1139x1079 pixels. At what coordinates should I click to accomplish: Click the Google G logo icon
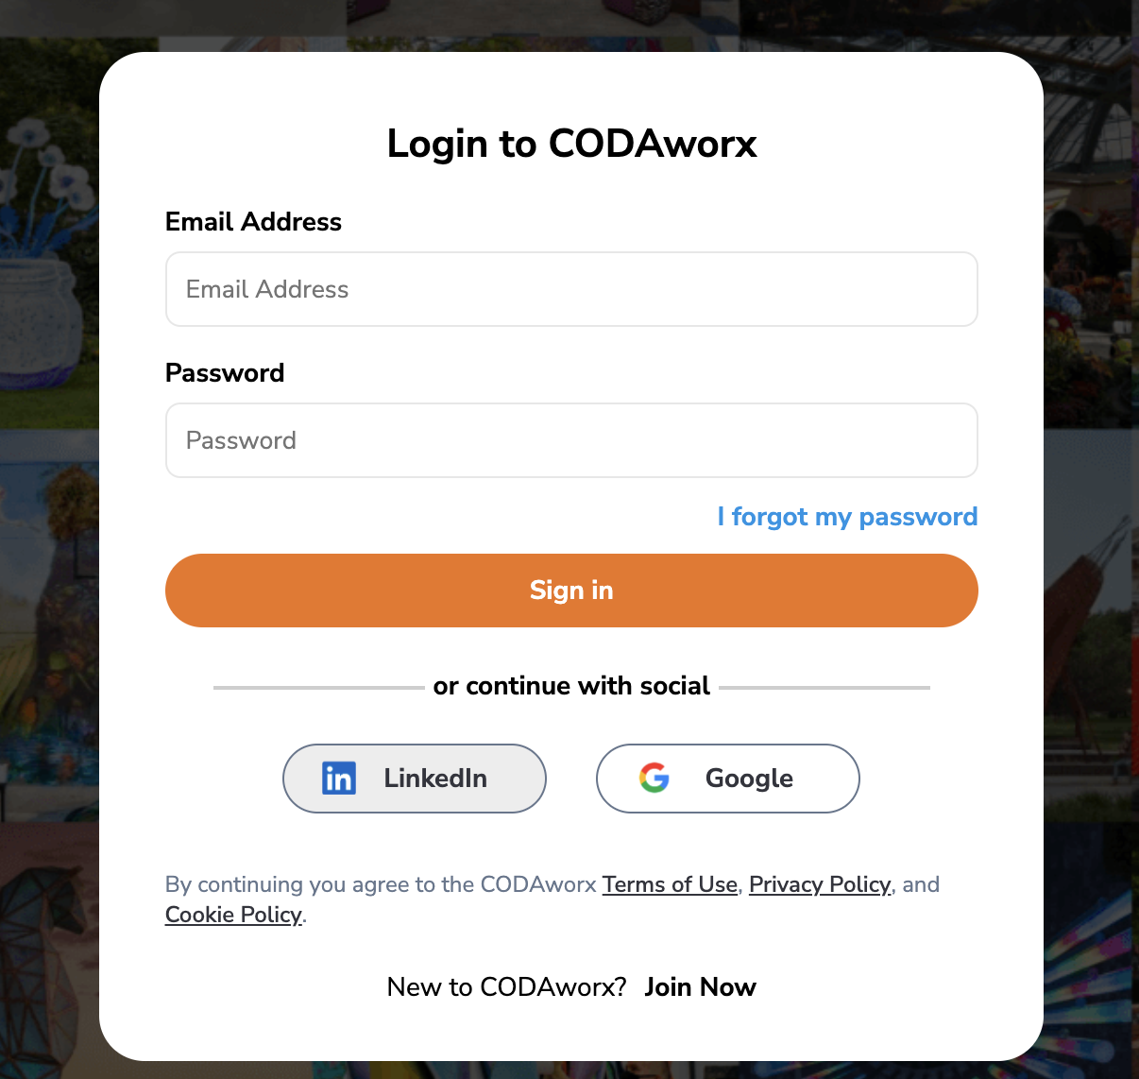654,779
